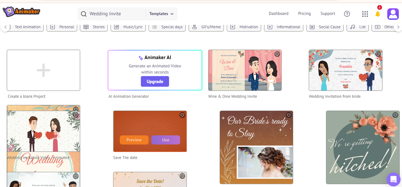Open the user profile avatar

pyautogui.click(x=393, y=14)
